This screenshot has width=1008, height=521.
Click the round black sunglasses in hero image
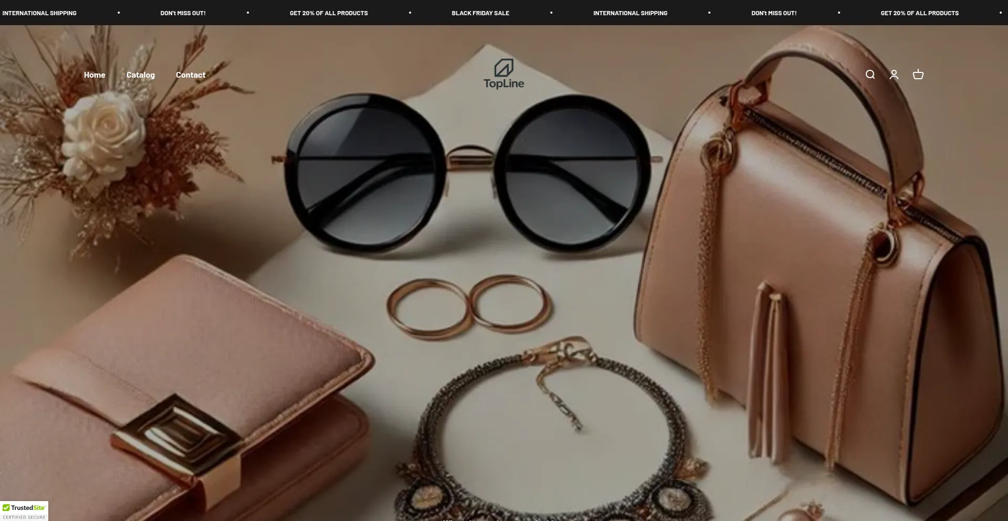tap(467, 173)
